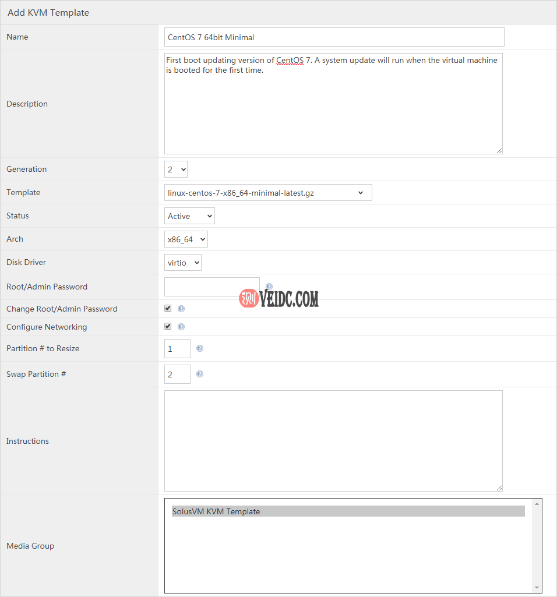Click the Instructions textarea resize grip

tap(499, 487)
